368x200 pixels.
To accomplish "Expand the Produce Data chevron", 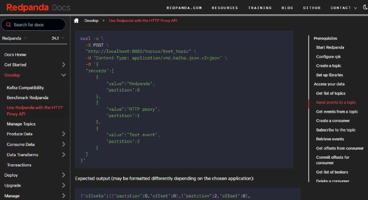I will [63, 134].
